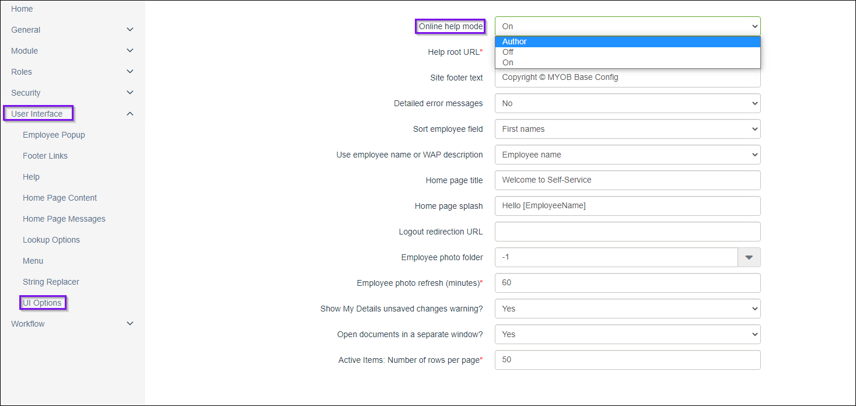Viewport: 856px width, 406px height.
Task: Open Home Page Messages settings
Action: point(64,219)
